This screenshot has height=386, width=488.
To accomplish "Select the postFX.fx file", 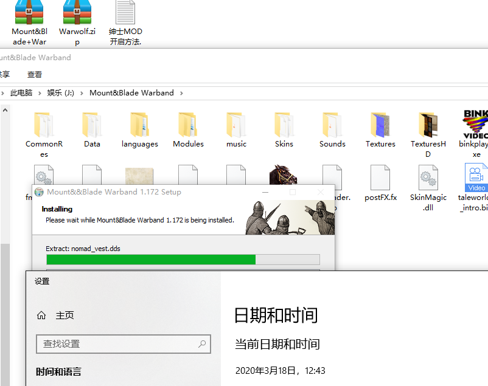I will pos(380,183).
